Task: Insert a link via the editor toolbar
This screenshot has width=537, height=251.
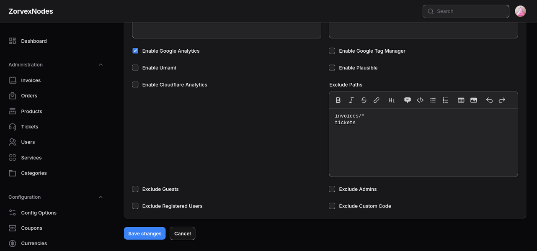Action: tap(376, 100)
